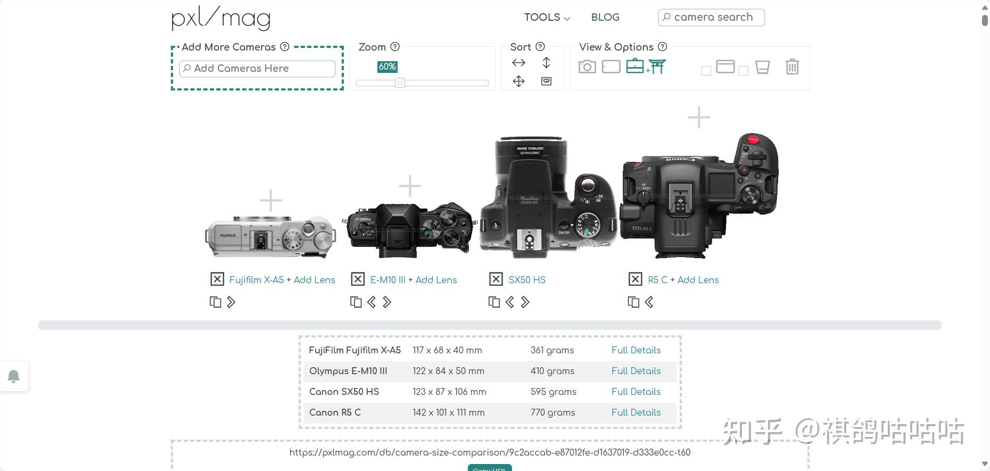Open the BLOG page
The height and width of the screenshot is (471, 990).
pyautogui.click(x=605, y=17)
